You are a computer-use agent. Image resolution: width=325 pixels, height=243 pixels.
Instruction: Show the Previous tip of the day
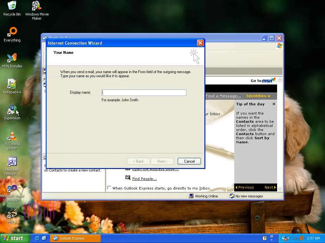pos(245,187)
